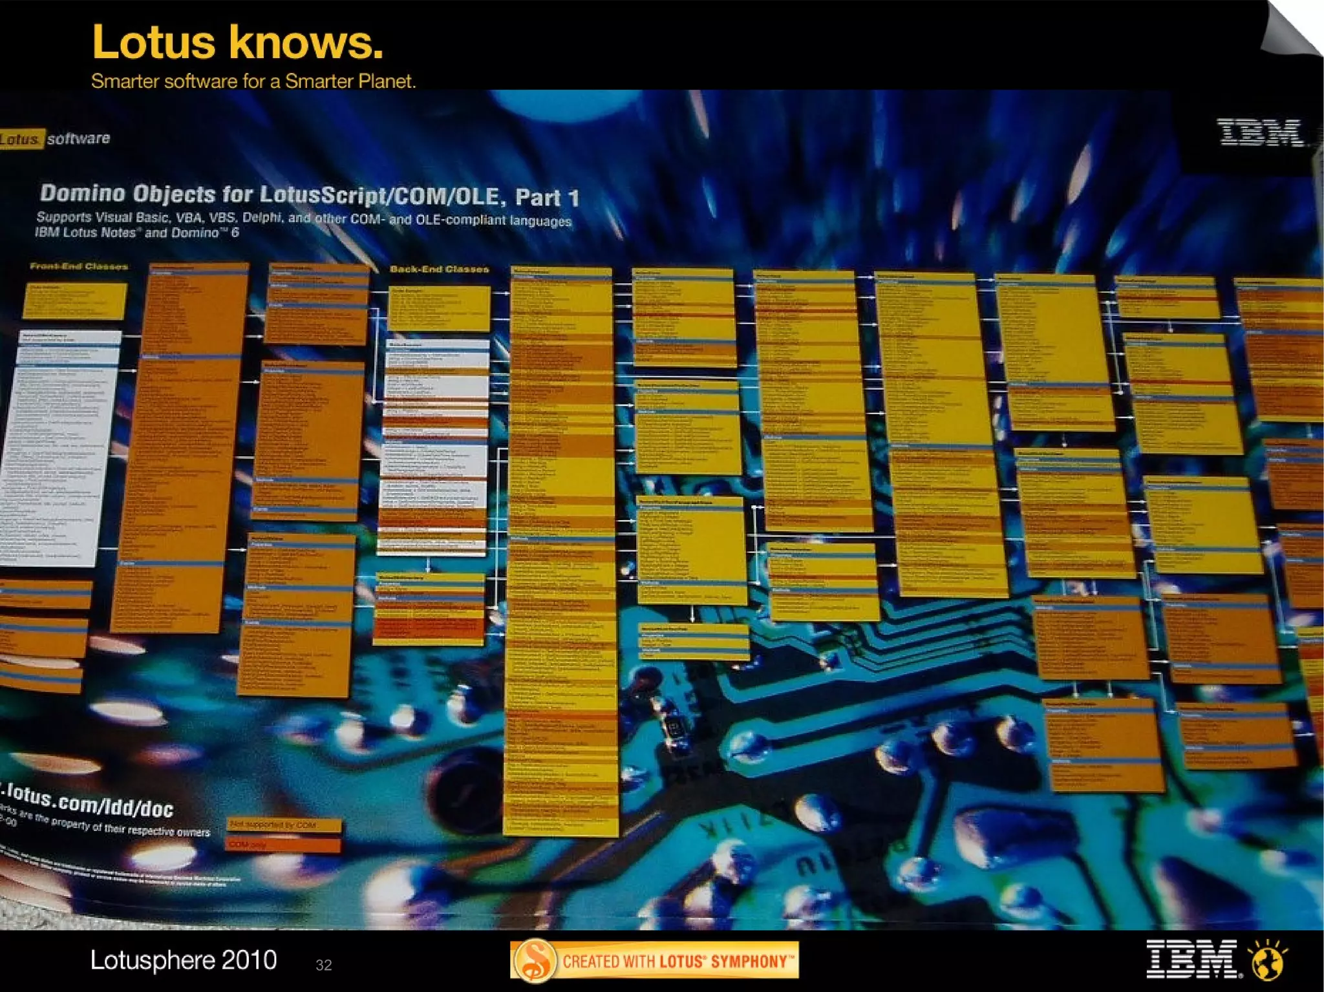Click the 'Lotusphere 2010' footer text
The image size is (1324, 992).
tap(183, 960)
